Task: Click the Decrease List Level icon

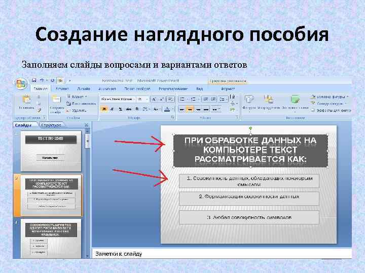Action: pyautogui.click(x=205, y=99)
